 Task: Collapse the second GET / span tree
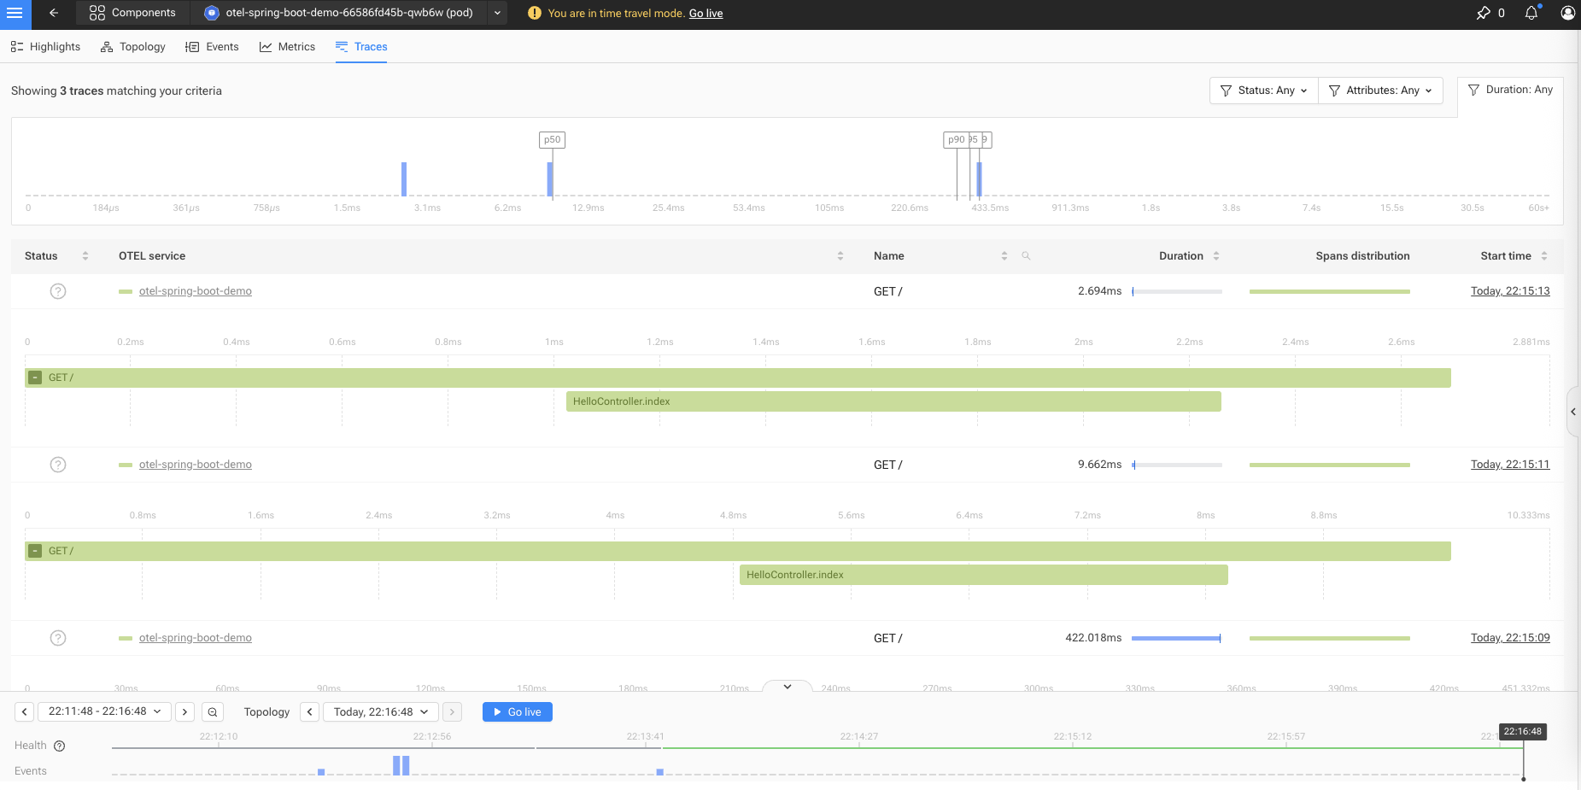coord(35,551)
